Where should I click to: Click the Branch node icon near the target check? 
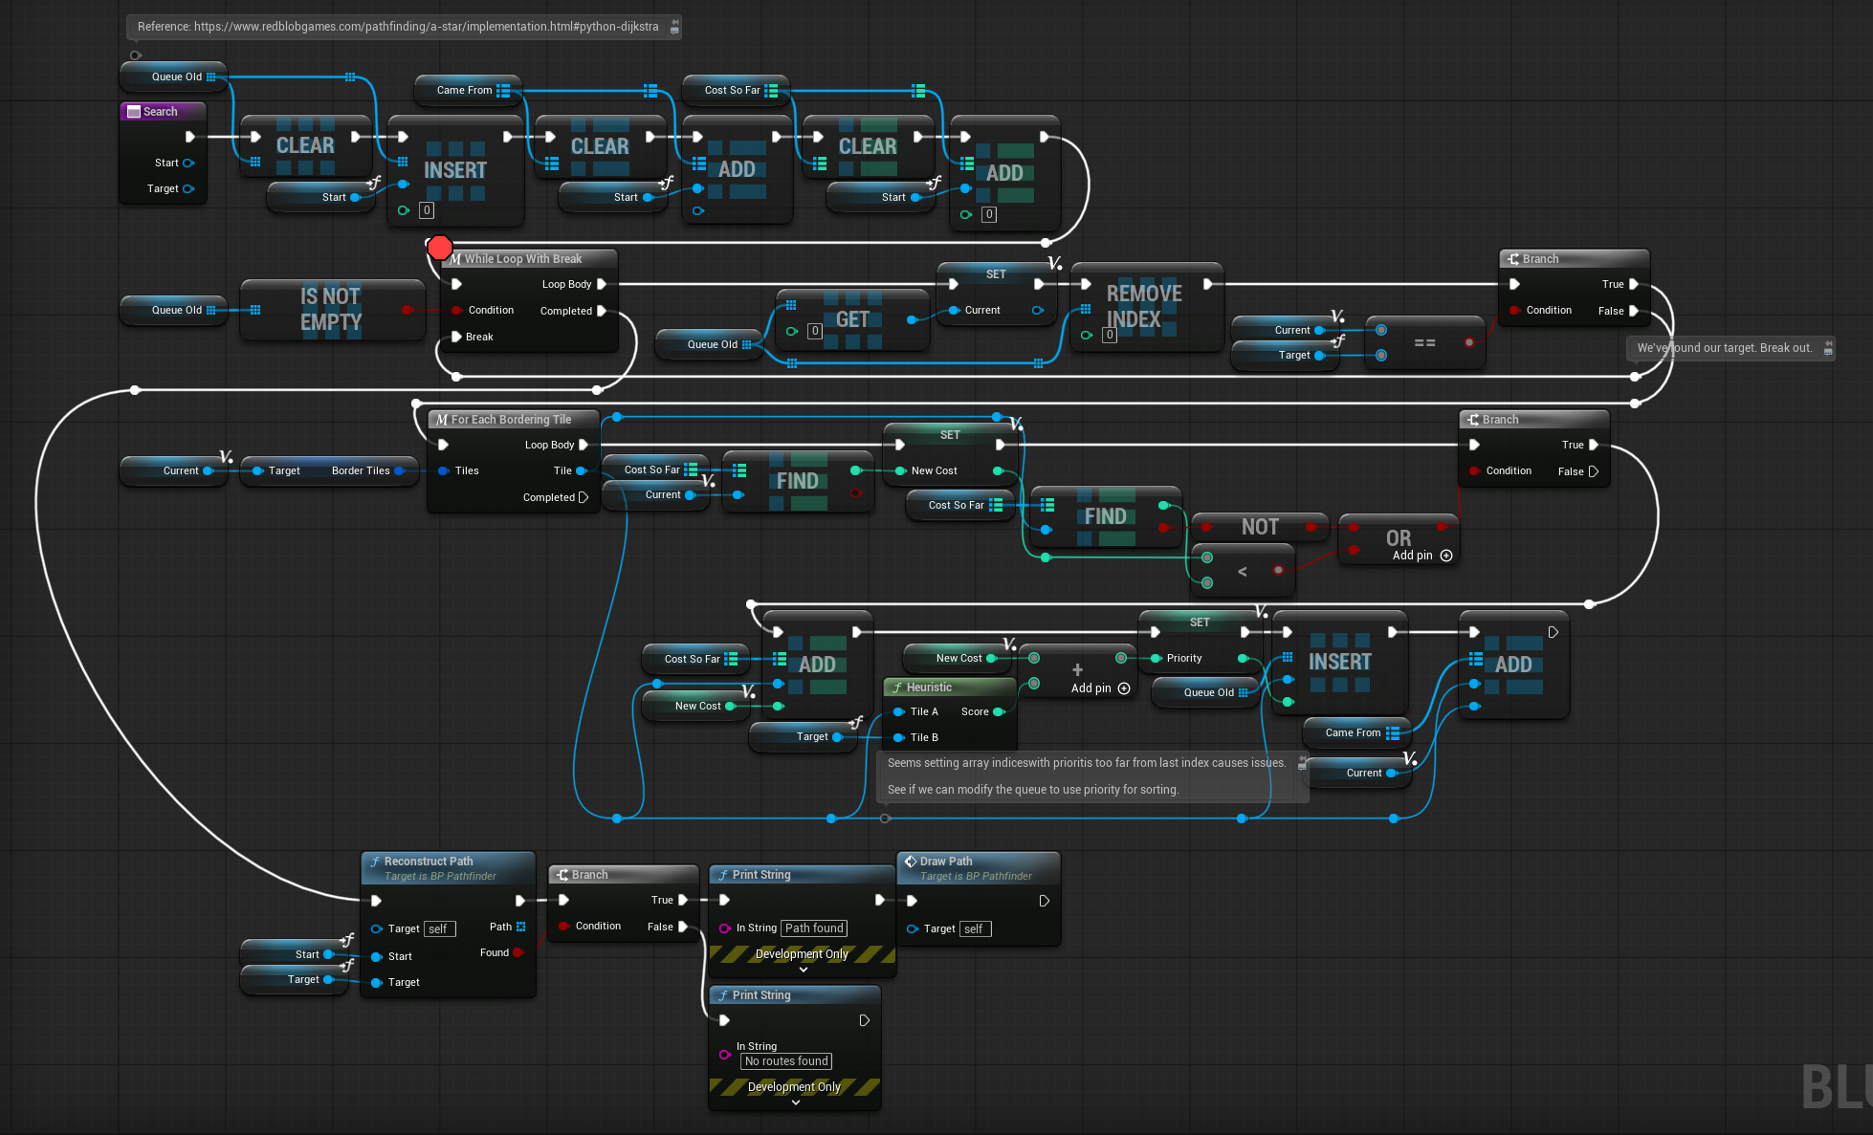click(x=1514, y=258)
